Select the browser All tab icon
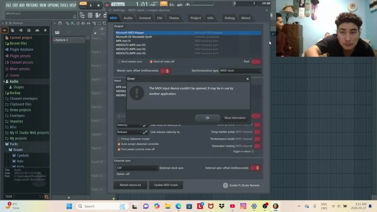377x212 pixels. (4, 30)
